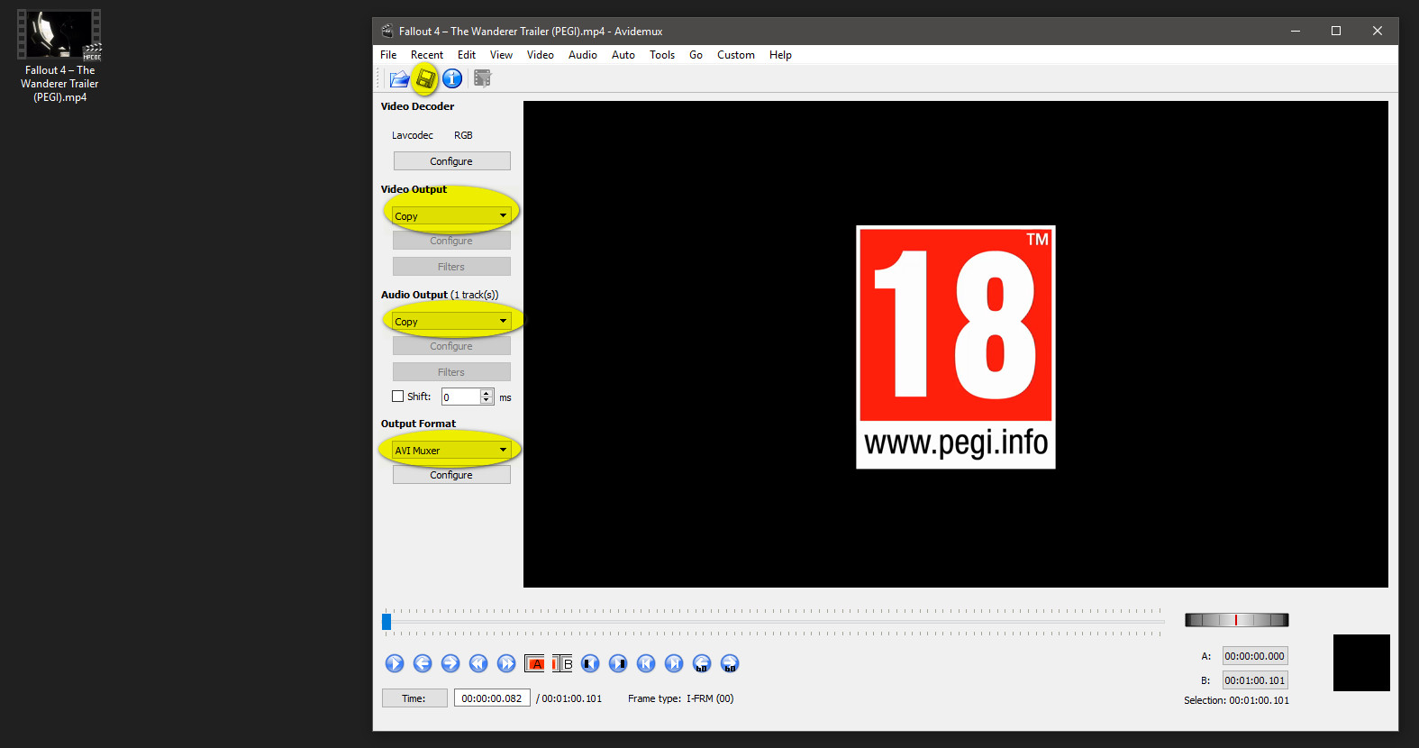Set selection end marker B
This screenshot has width=1419, height=748.
click(562, 663)
